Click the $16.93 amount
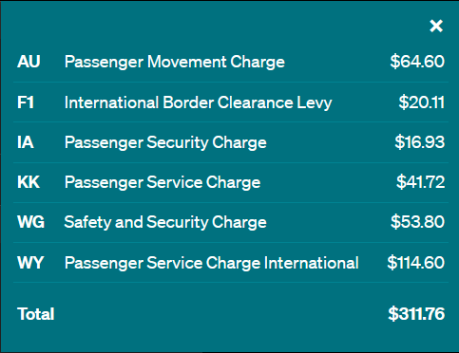 click(420, 142)
